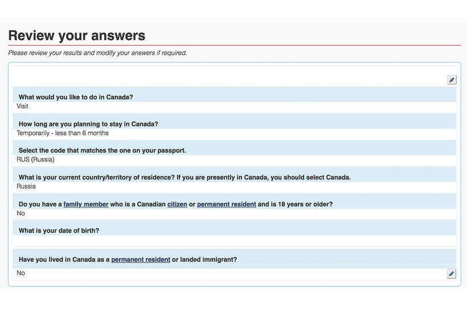Click the 'Review your answers' heading
This screenshot has height=312, width=467.
point(77,35)
